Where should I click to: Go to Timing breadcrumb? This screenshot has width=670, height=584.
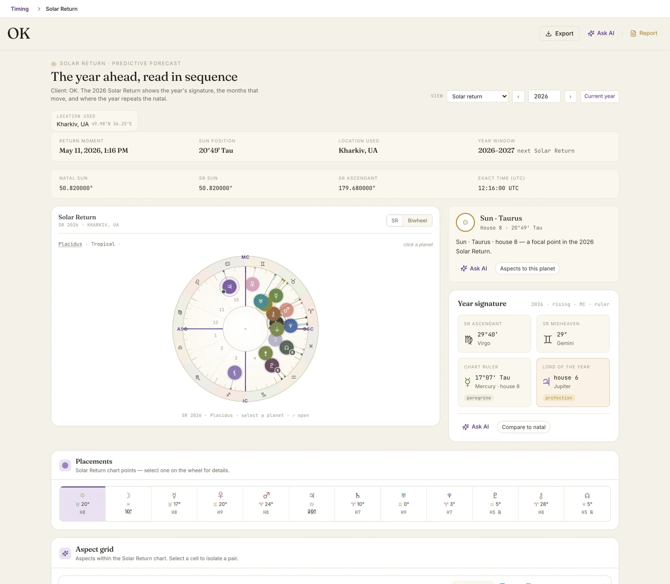(x=20, y=9)
